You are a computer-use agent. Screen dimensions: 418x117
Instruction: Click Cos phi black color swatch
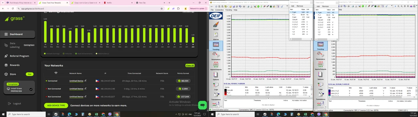point(225,90)
